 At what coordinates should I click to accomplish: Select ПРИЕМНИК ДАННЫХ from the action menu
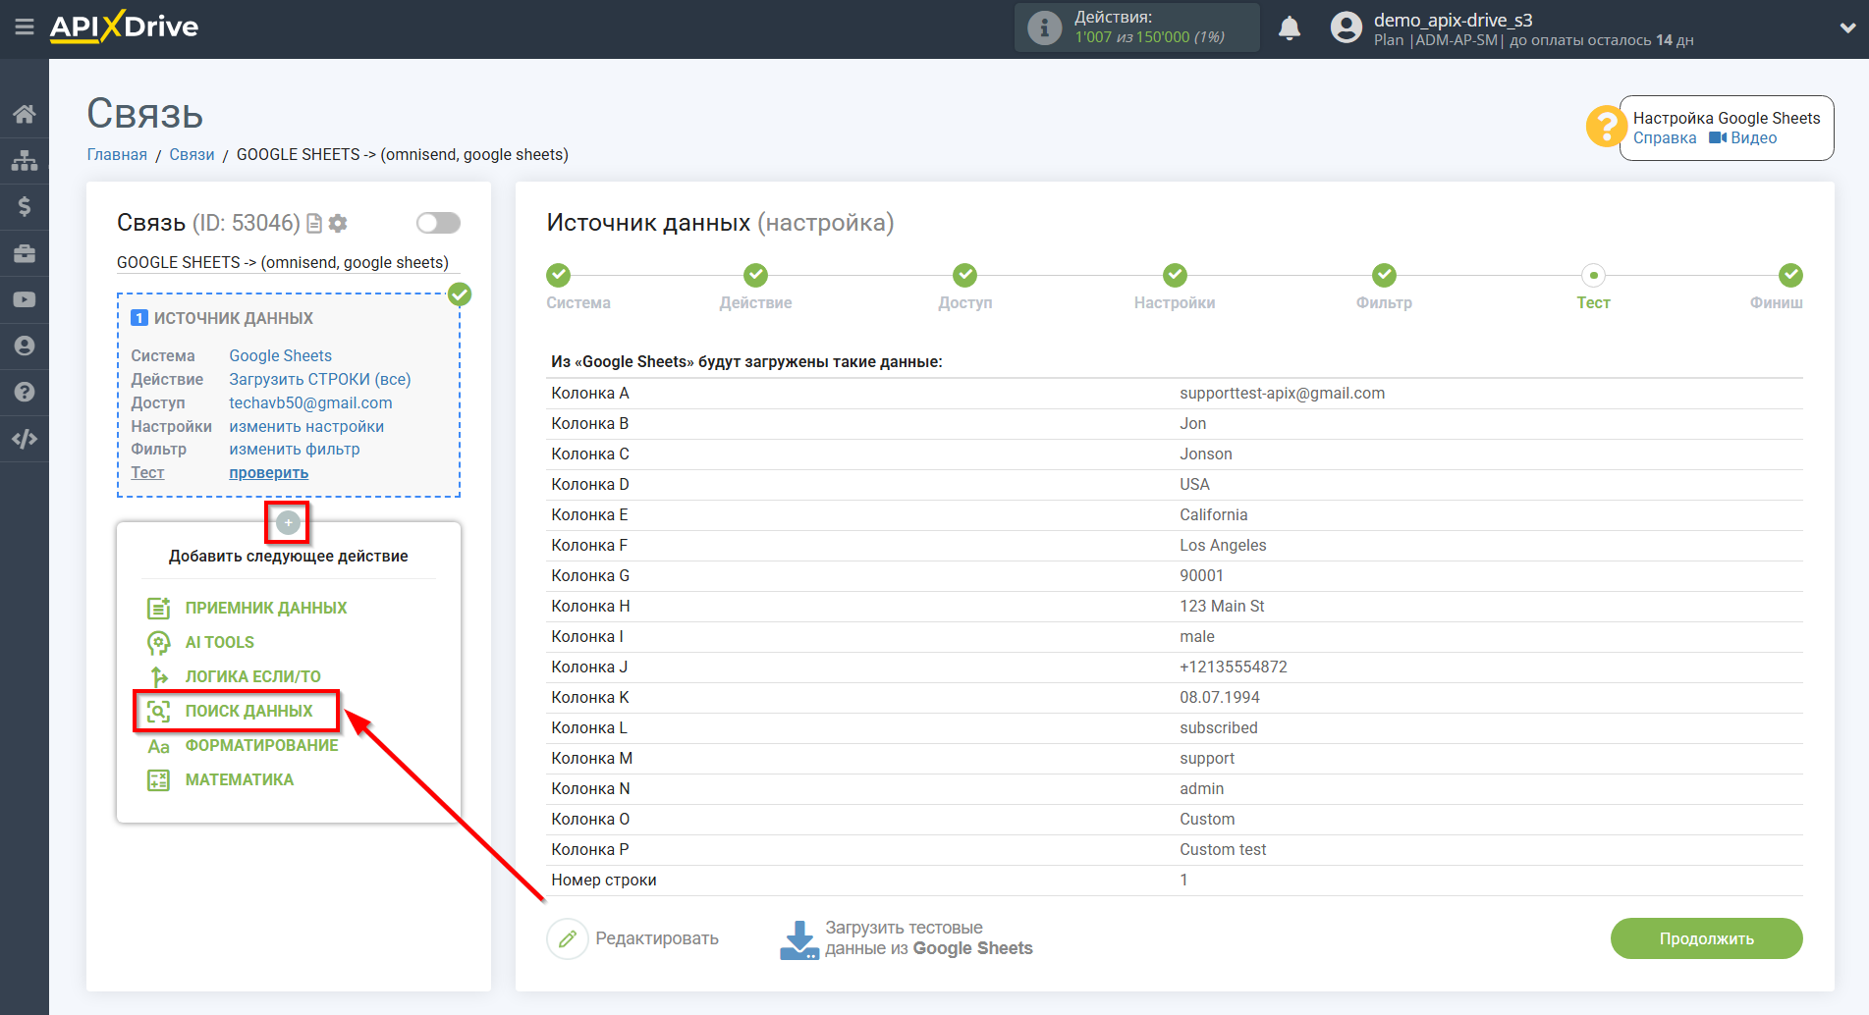pos(265,608)
